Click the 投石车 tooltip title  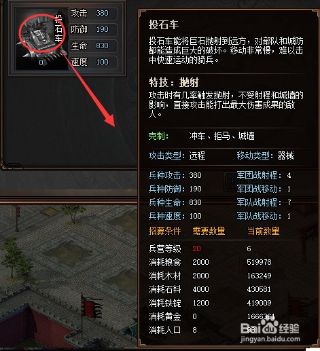pos(164,24)
